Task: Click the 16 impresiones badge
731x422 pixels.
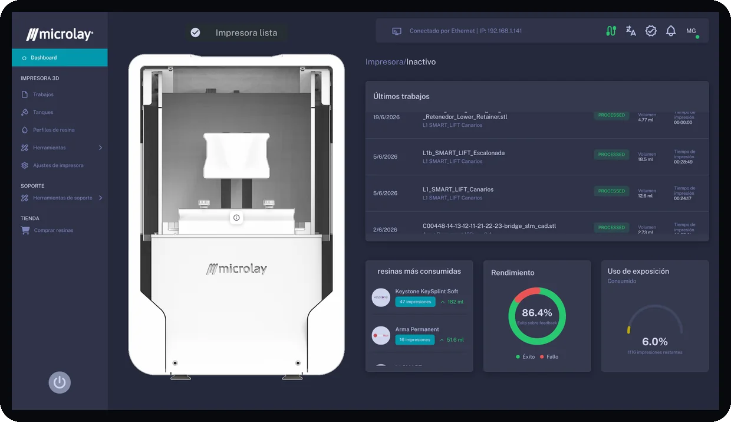Action: pos(415,340)
